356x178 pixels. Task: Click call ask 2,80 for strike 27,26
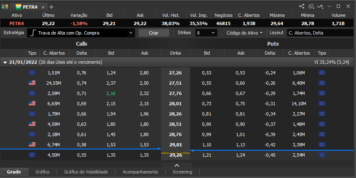click(x=144, y=73)
